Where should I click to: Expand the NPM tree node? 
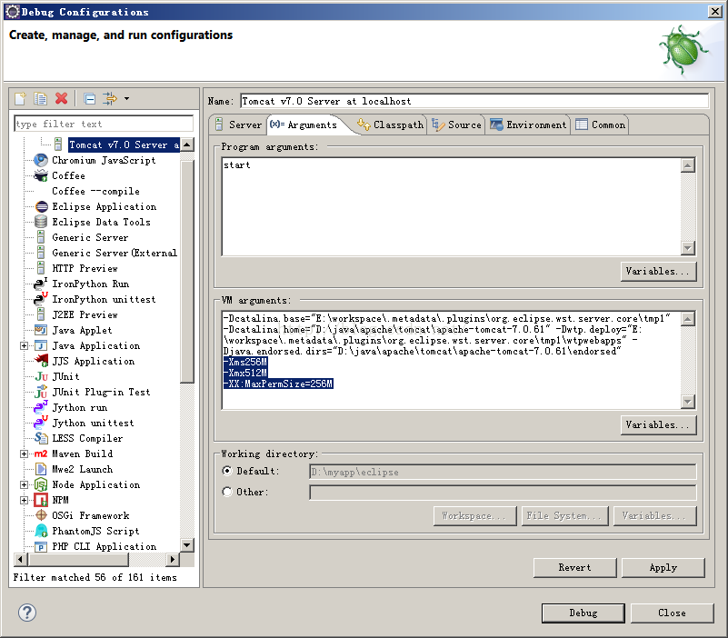coord(24,500)
